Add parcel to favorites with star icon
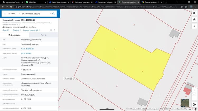 point(54,30)
